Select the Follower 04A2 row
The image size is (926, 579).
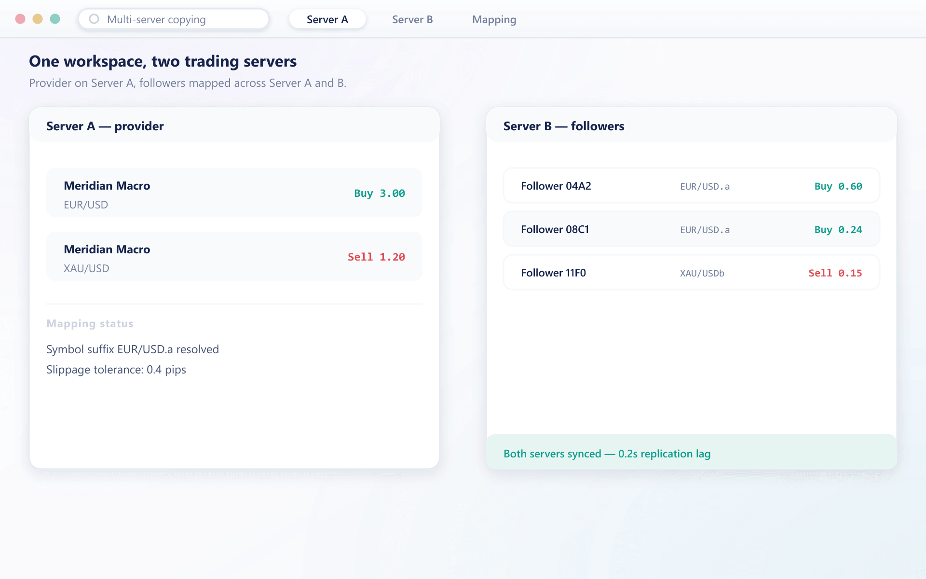[x=692, y=186]
